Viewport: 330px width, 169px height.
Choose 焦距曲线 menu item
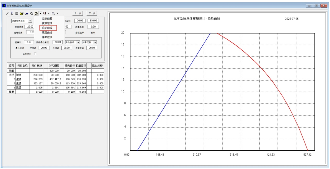pos(47,33)
